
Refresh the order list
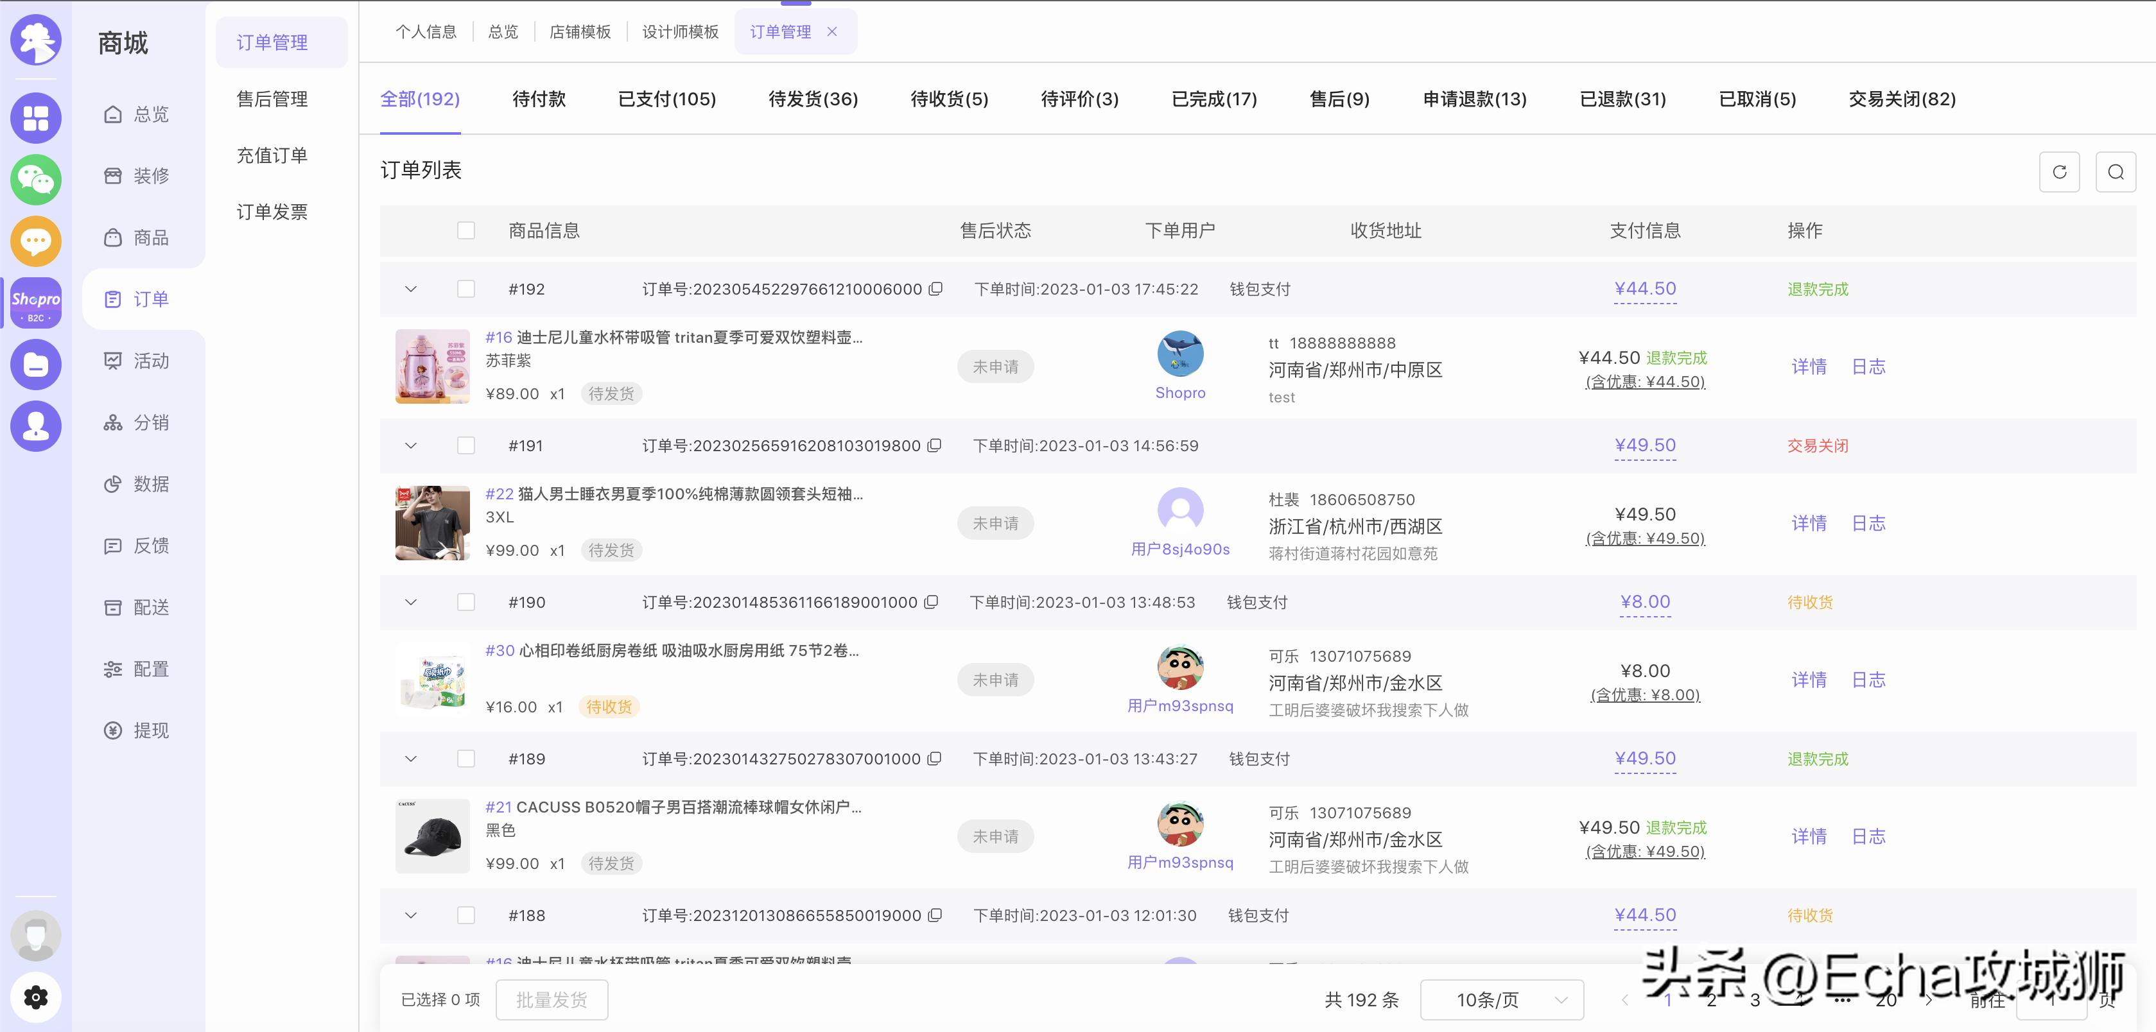point(2059,171)
